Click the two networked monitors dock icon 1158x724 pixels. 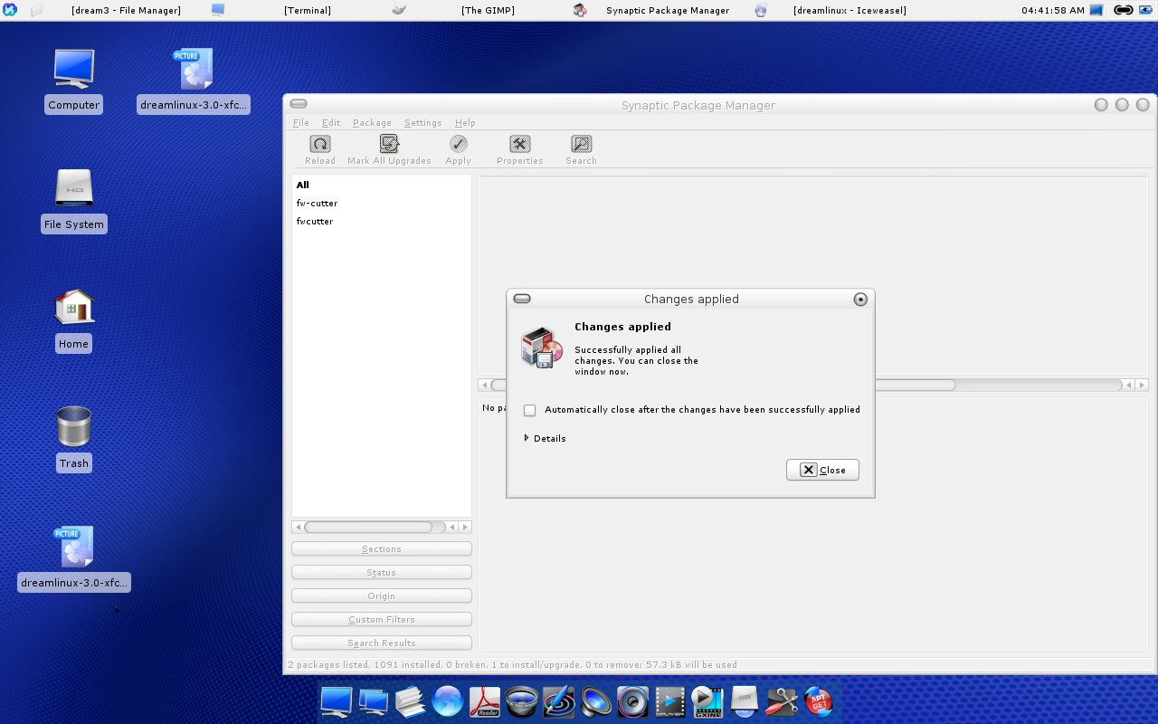[374, 700]
